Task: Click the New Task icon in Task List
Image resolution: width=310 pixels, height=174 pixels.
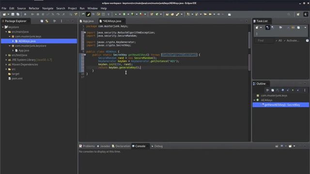Action: point(257,28)
